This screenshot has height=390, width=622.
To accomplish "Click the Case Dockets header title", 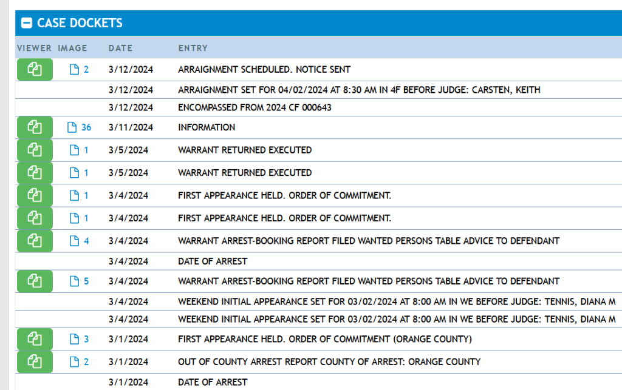I will (80, 24).
